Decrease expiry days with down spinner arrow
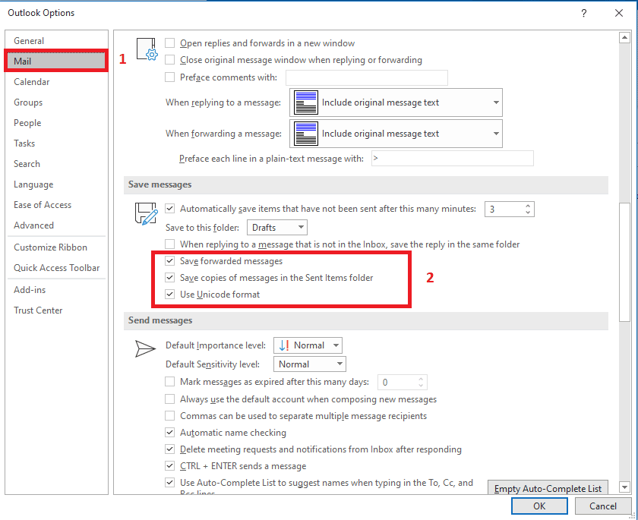 (421, 386)
